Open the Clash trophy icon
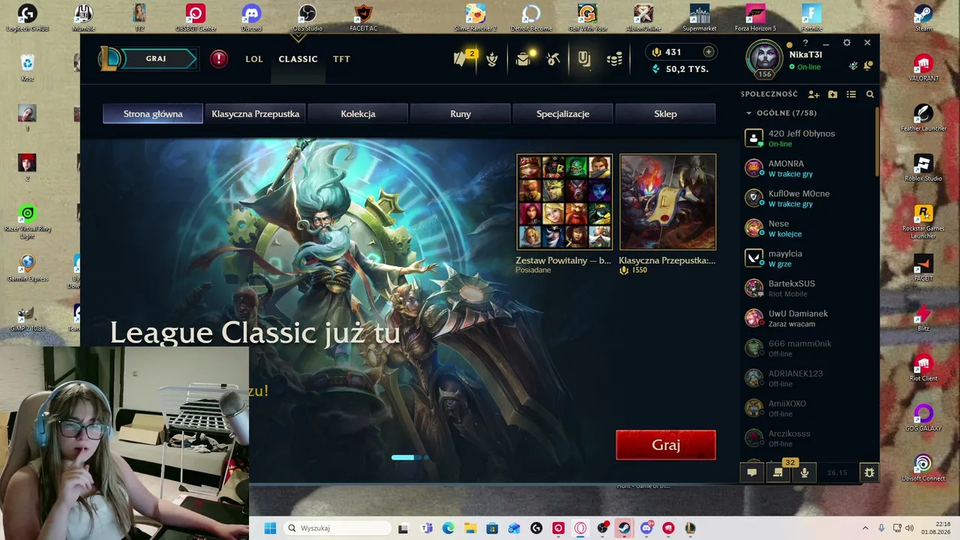960x540 pixels. click(x=492, y=59)
